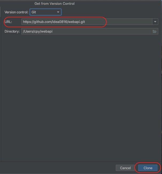Click the 'URL:' label
This screenshot has height=174, width=162.
tap(8, 22)
